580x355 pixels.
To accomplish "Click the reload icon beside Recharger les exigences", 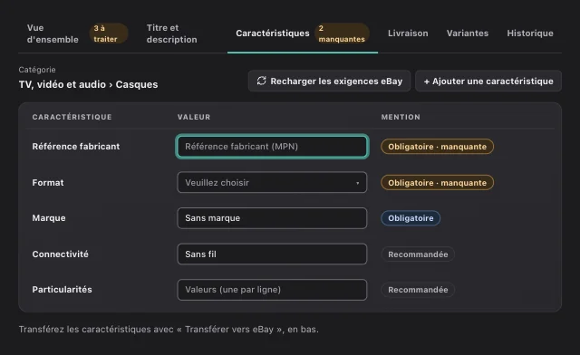I will (262, 81).
